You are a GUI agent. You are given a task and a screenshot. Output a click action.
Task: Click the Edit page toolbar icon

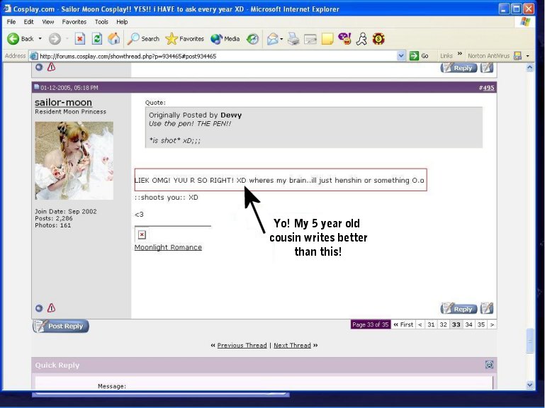(x=310, y=39)
